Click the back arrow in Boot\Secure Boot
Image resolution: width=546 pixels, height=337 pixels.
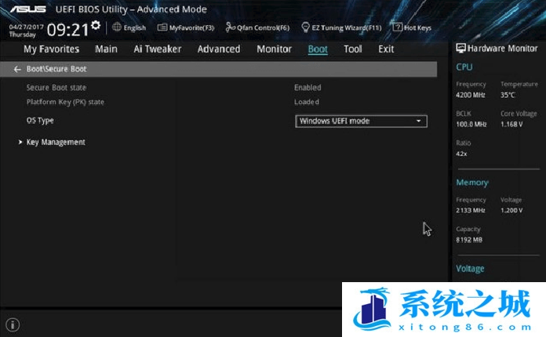pos(17,69)
